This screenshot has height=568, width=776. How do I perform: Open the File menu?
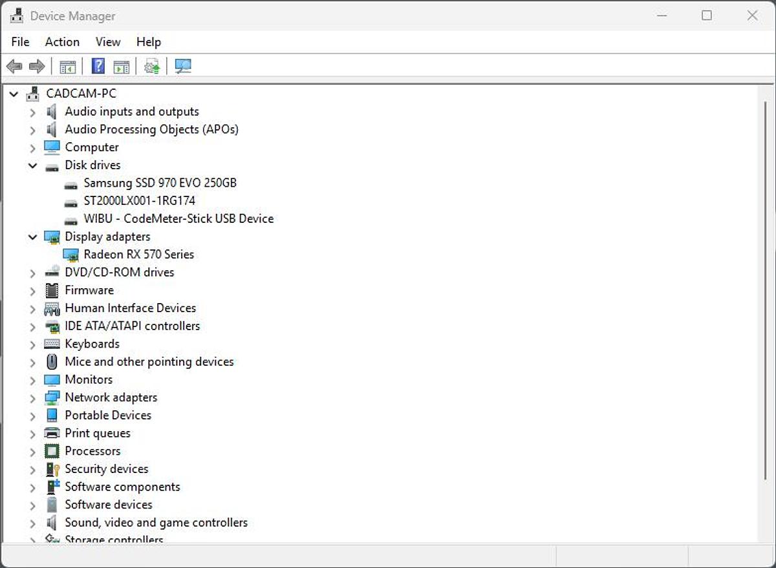click(21, 42)
